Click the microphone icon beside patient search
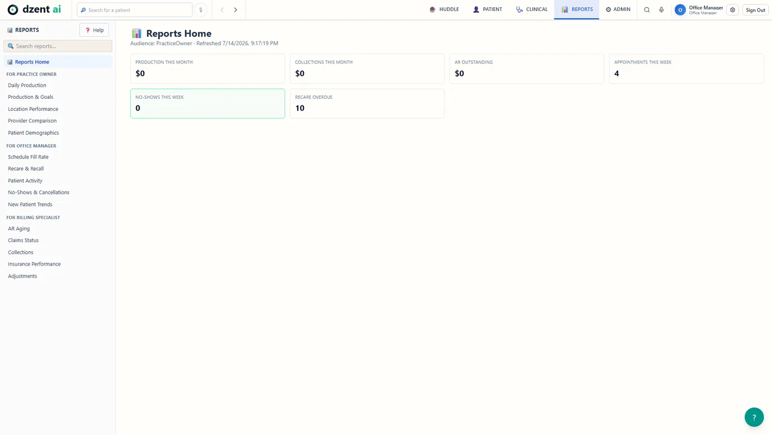This screenshot has height=435, width=772. tap(201, 10)
